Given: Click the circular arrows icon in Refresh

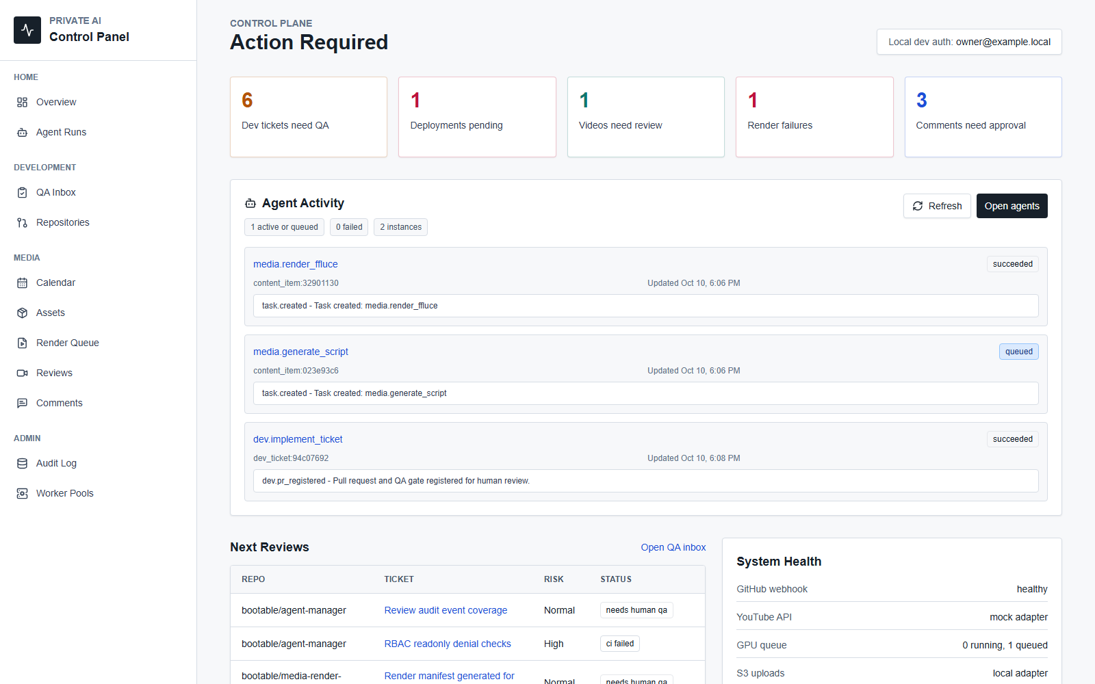Looking at the screenshot, I should coord(918,206).
